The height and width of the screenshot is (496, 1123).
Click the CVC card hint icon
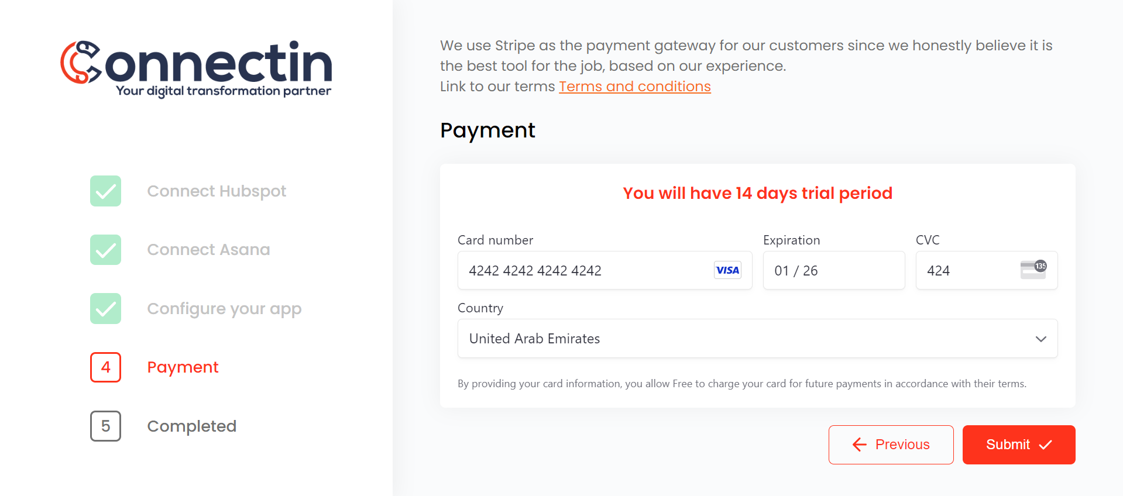tap(1033, 270)
